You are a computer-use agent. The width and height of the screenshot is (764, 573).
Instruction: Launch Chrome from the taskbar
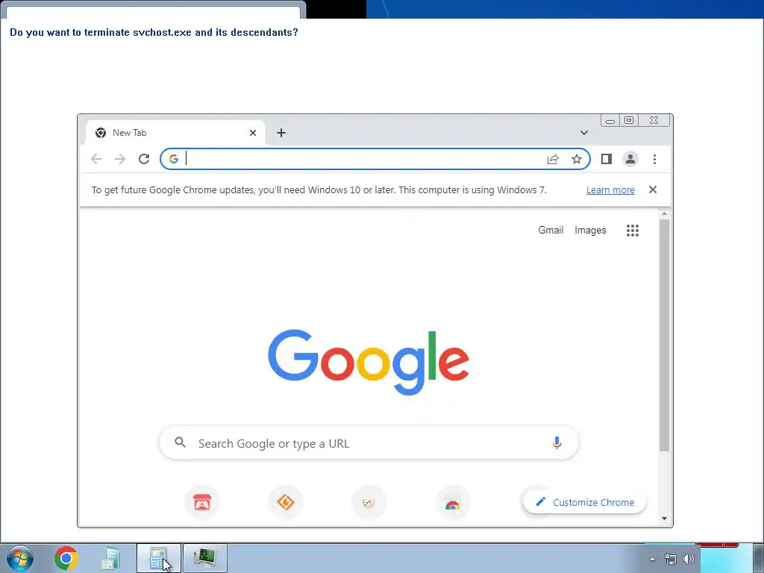(66, 558)
